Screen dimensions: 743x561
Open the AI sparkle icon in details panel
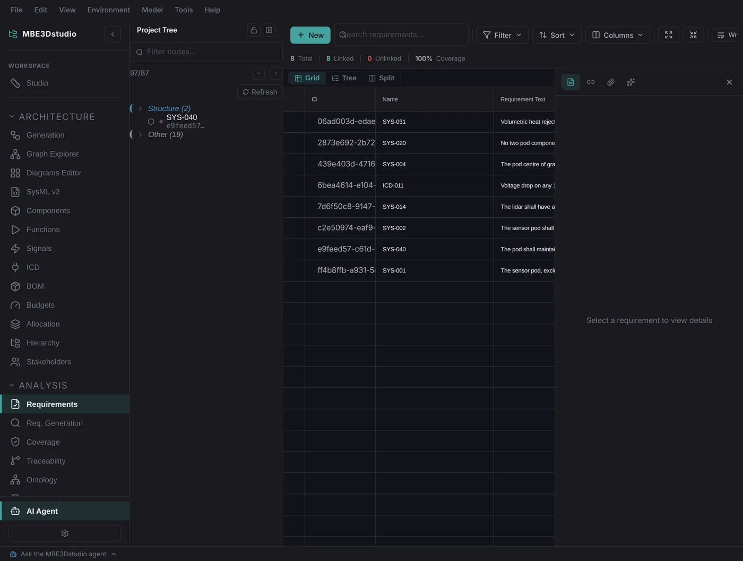630,82
